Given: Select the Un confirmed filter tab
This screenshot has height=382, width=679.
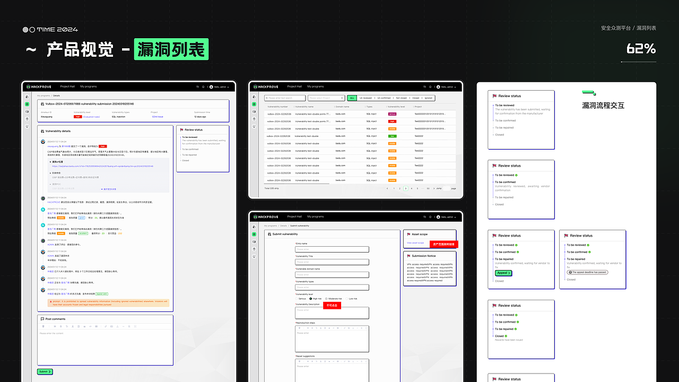Looking at the screenshot, I should click(384, 98).
